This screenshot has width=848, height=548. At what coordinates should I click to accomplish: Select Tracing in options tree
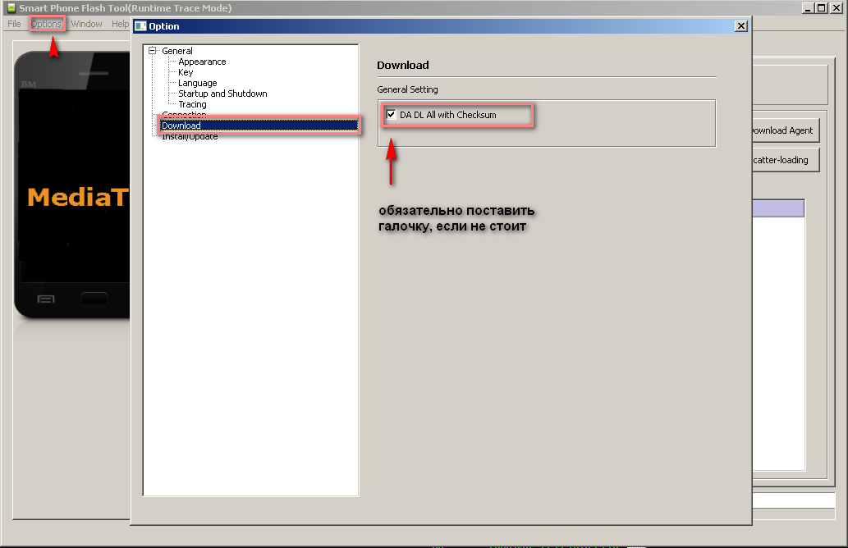192,104
